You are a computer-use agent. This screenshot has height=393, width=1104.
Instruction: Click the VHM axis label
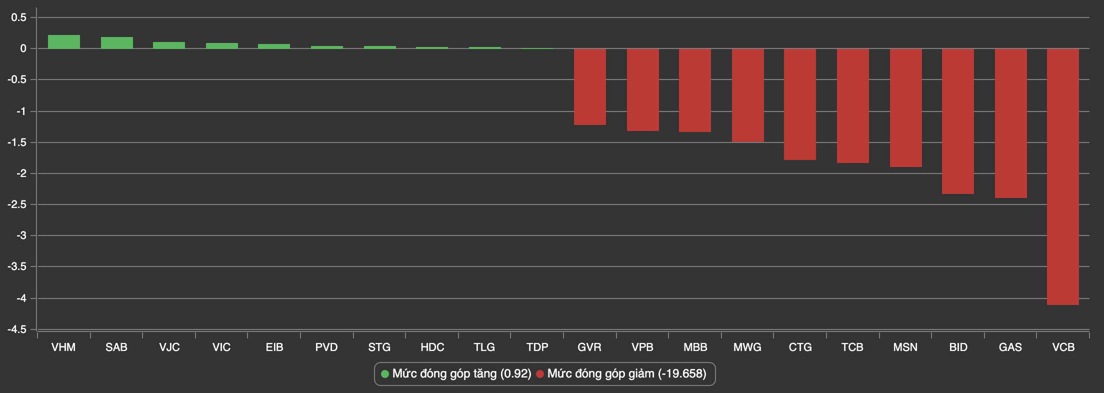[x=63, y=347]
